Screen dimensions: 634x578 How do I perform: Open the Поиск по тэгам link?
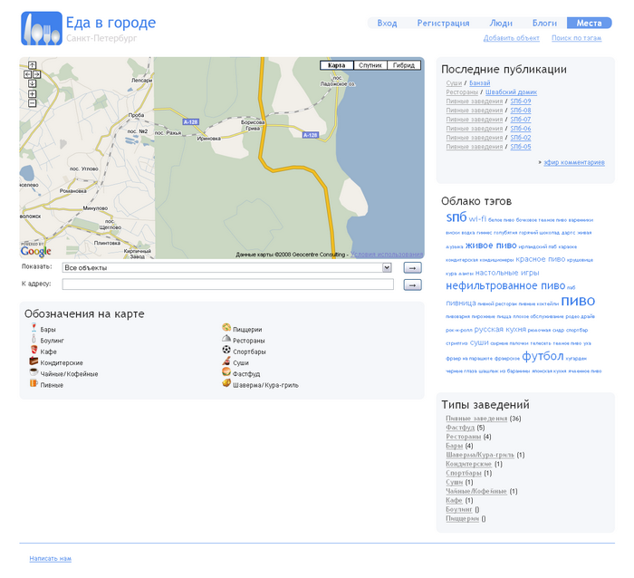(x=576, y=38)
